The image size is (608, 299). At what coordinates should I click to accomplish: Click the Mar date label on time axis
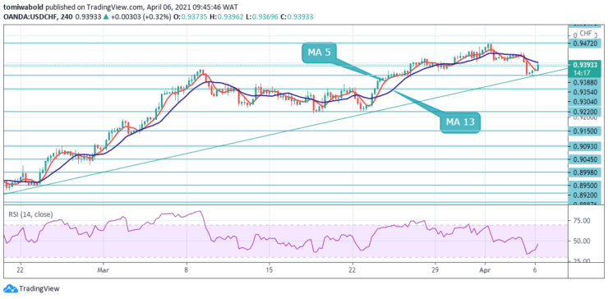click(103, 269)
